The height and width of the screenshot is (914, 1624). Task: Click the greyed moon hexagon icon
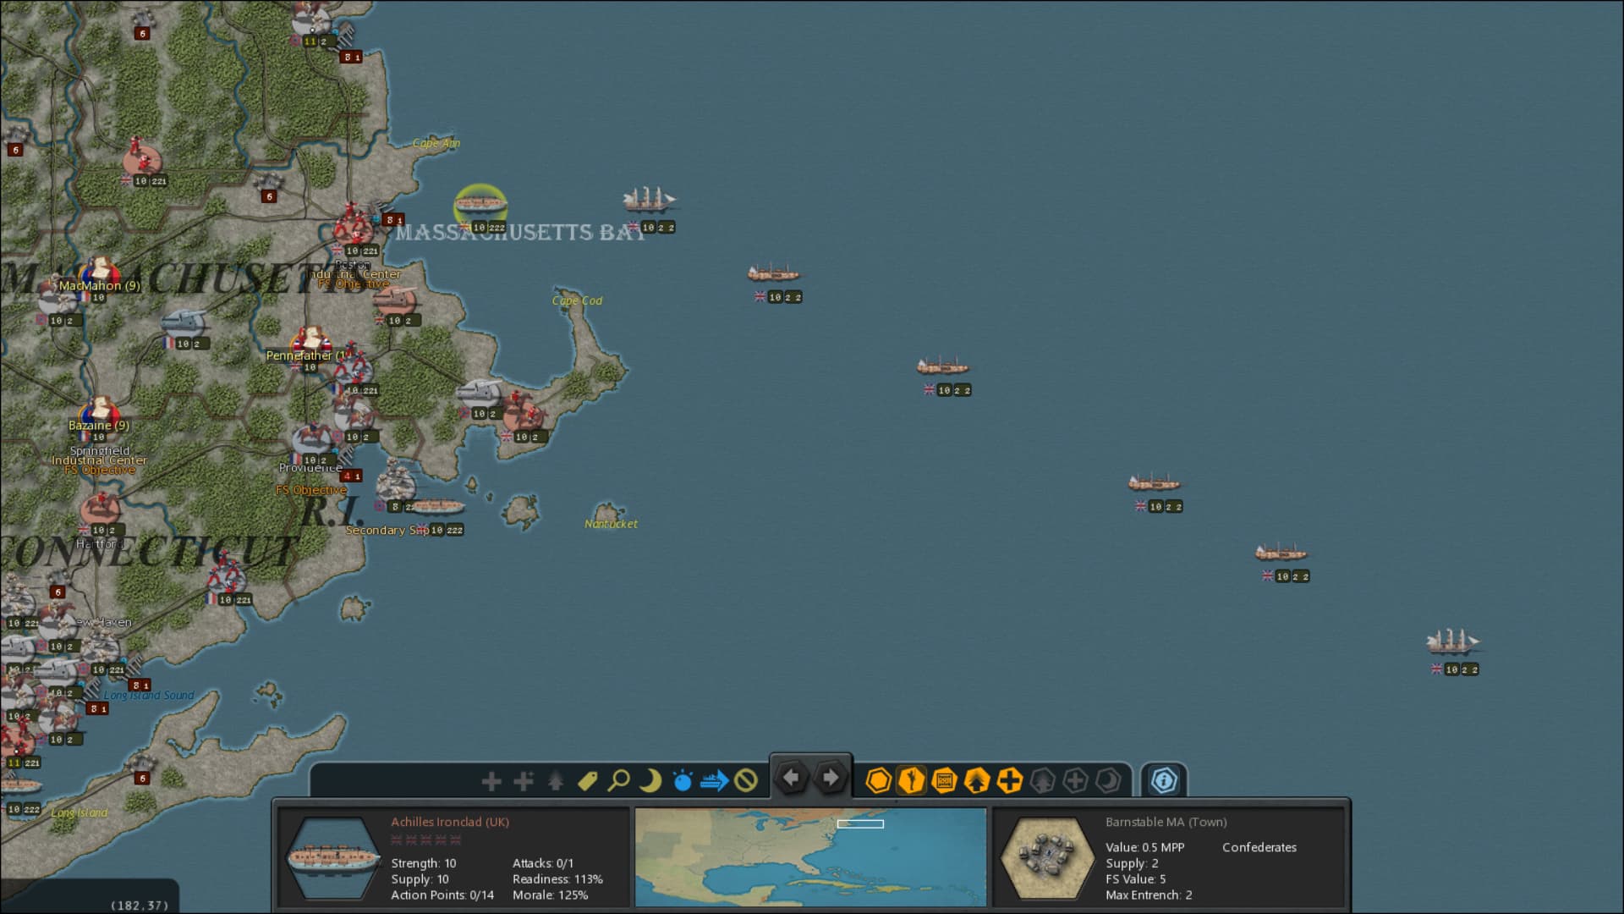pyautogui.click(x=1108, y=780)
